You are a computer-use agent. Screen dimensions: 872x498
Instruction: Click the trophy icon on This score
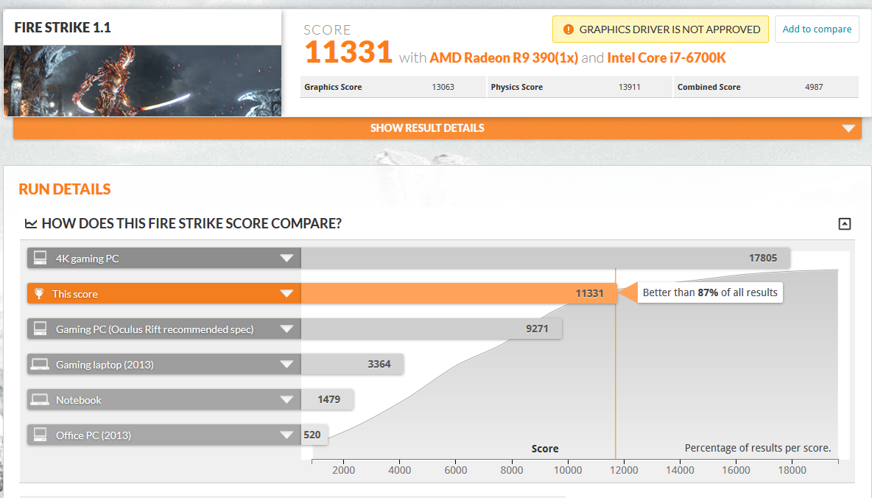pos(39,293)
